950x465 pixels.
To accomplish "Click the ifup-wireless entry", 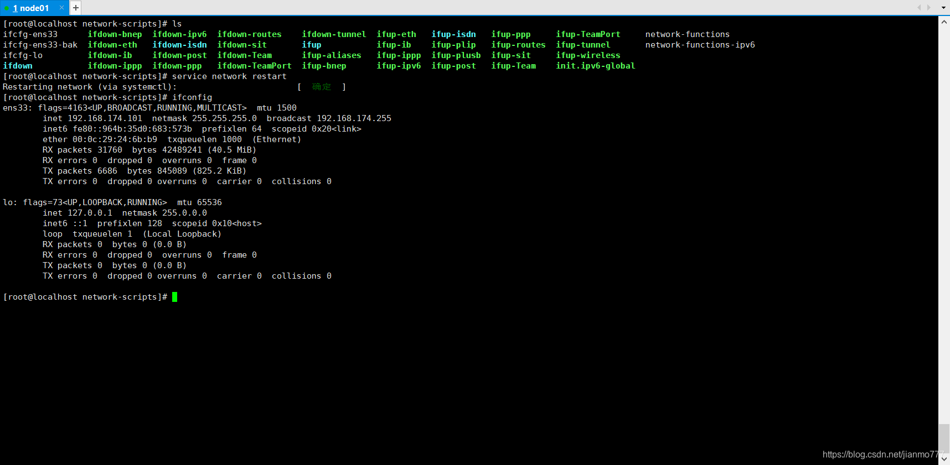I will click(x=588, y=55).
